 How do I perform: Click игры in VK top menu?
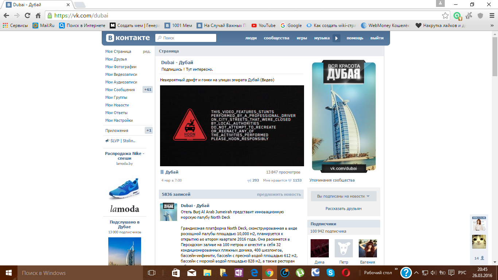click(x=302, y=38)
